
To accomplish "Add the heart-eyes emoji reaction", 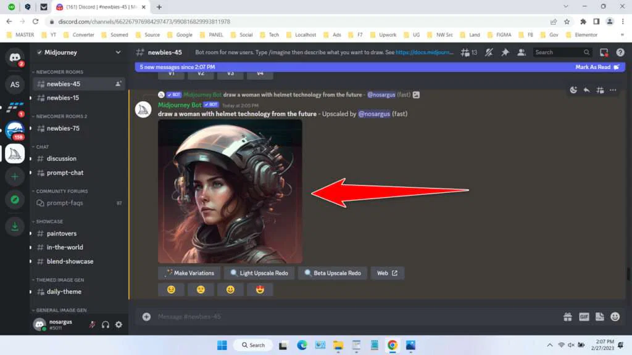I will pos(260,289).
